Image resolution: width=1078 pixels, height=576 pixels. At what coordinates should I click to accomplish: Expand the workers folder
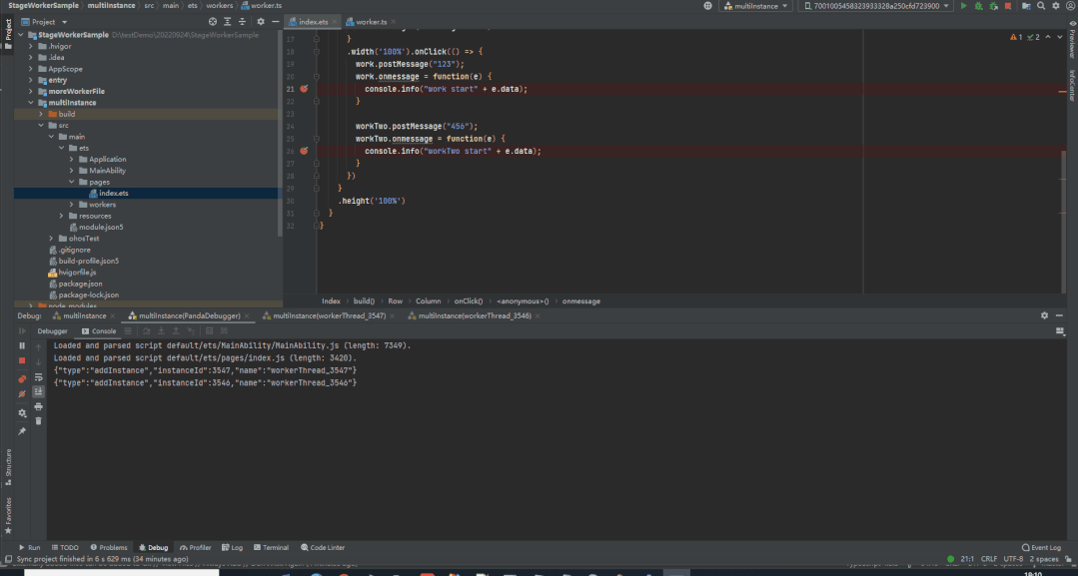click(x=72, y=205)
